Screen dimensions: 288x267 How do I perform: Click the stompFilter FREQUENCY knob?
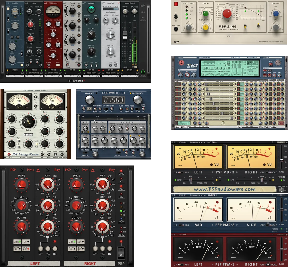(138, 99)
